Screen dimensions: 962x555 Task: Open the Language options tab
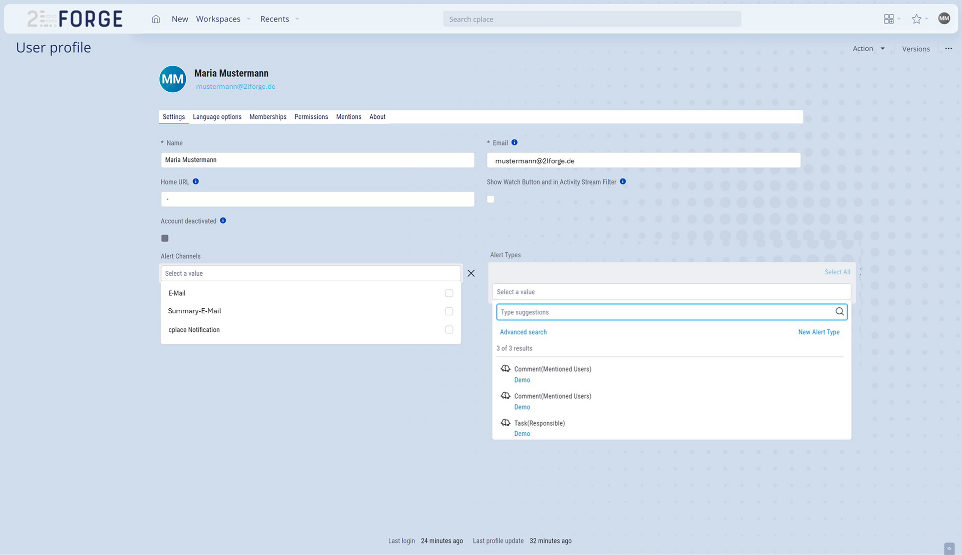[x=217, y=117]
